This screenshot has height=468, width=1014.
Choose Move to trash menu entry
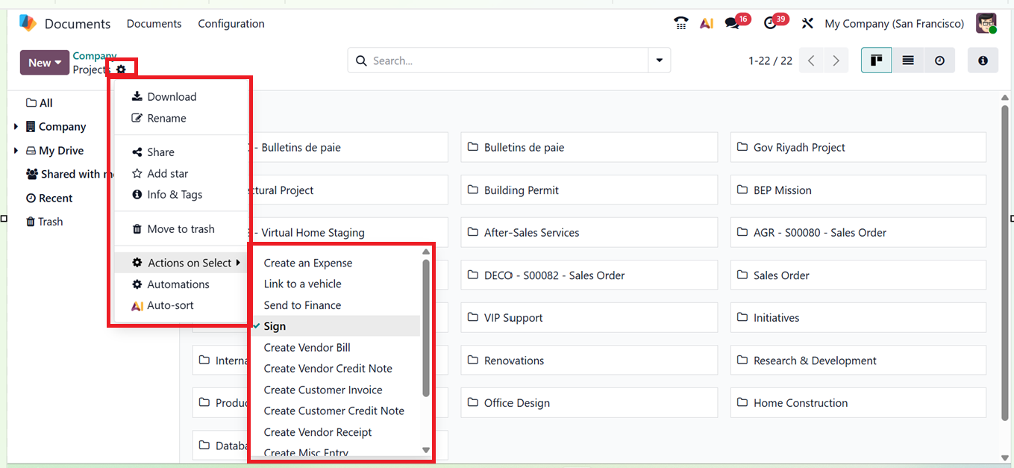181,229
